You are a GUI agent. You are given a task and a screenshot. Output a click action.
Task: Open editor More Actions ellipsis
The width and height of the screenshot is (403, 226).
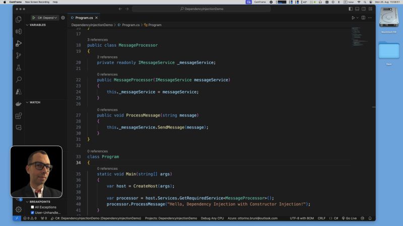(370, 18)
